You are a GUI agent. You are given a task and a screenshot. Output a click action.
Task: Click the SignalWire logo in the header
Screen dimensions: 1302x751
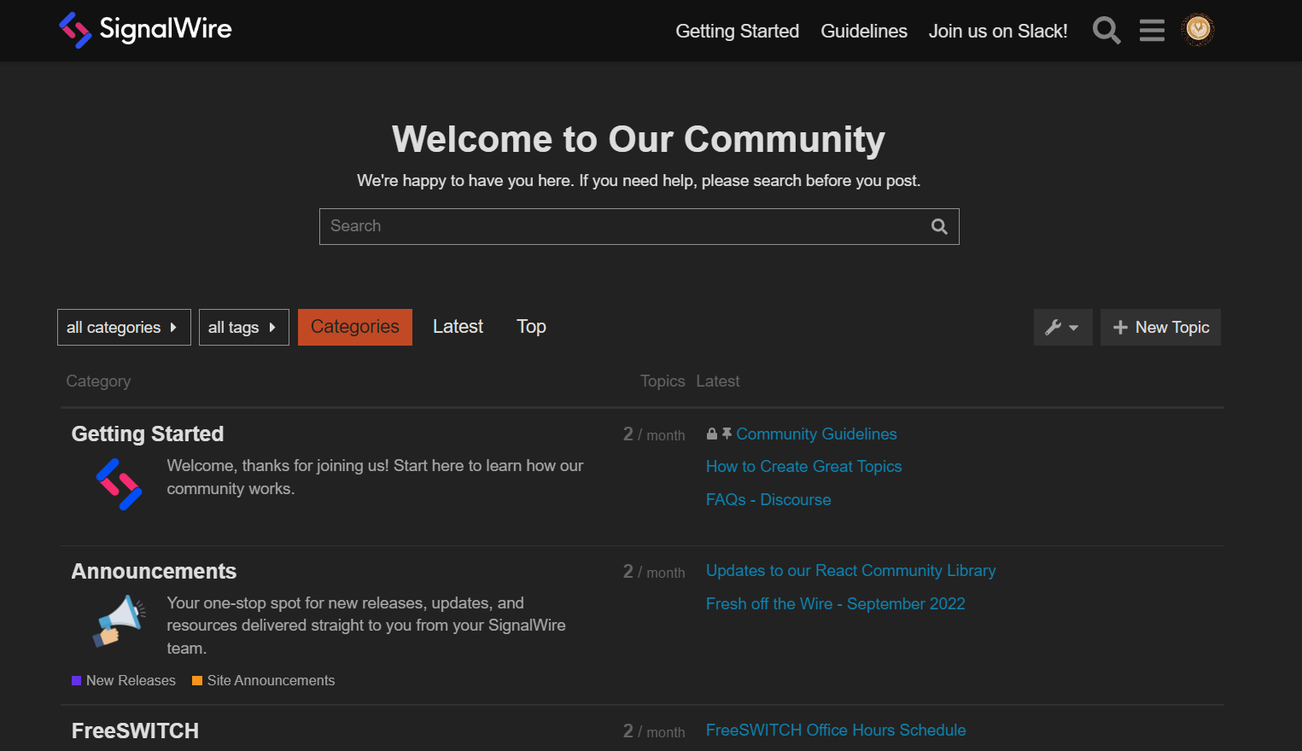click(x=145, y=30)
